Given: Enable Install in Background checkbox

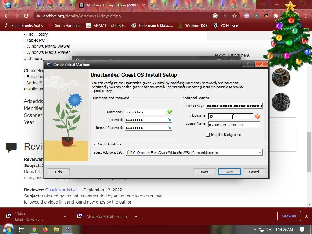Looking at the screenshot, I should [x=207, y=135].
